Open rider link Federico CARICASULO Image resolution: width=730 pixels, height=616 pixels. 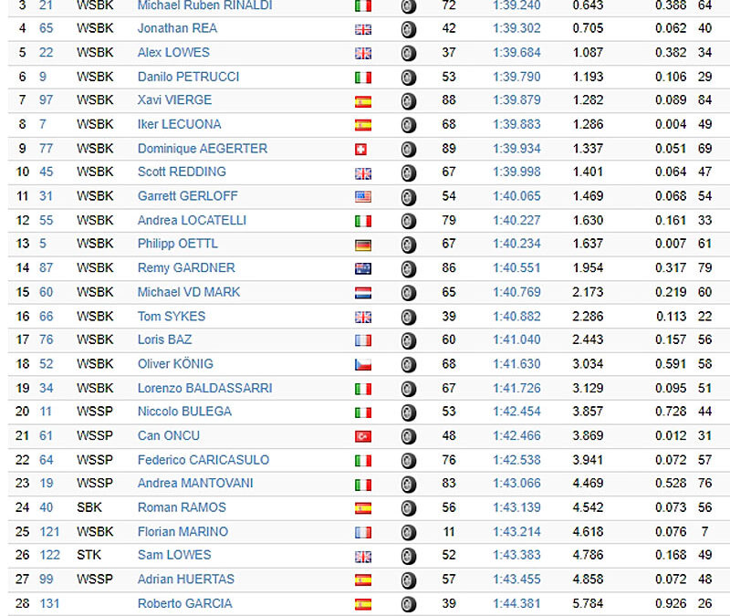click(x=203, y=460)
